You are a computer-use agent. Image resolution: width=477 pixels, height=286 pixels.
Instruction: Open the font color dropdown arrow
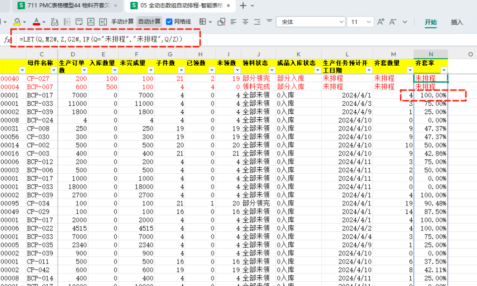coord(44,22)
